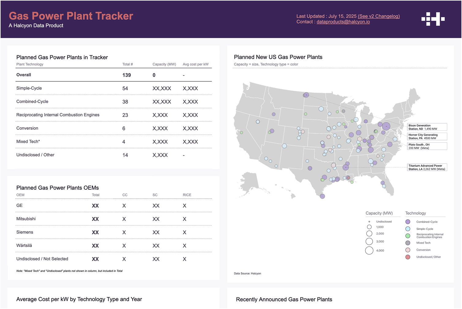This screenshot has width=462, height=309.
Task: Click the Planned New US Gas Power Plants heading
Action: tap(278, 57)
